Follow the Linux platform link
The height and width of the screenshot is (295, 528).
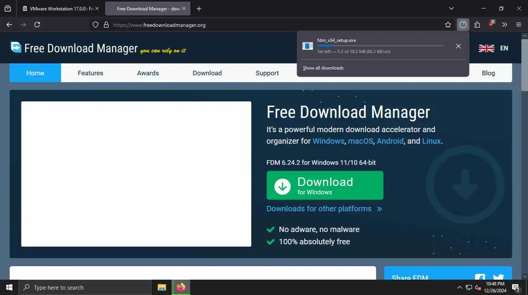pyautogui.click(x=431, y=141)
